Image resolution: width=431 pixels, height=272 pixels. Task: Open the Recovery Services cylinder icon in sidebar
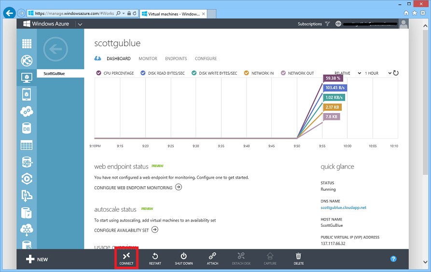tap(27, 213)
